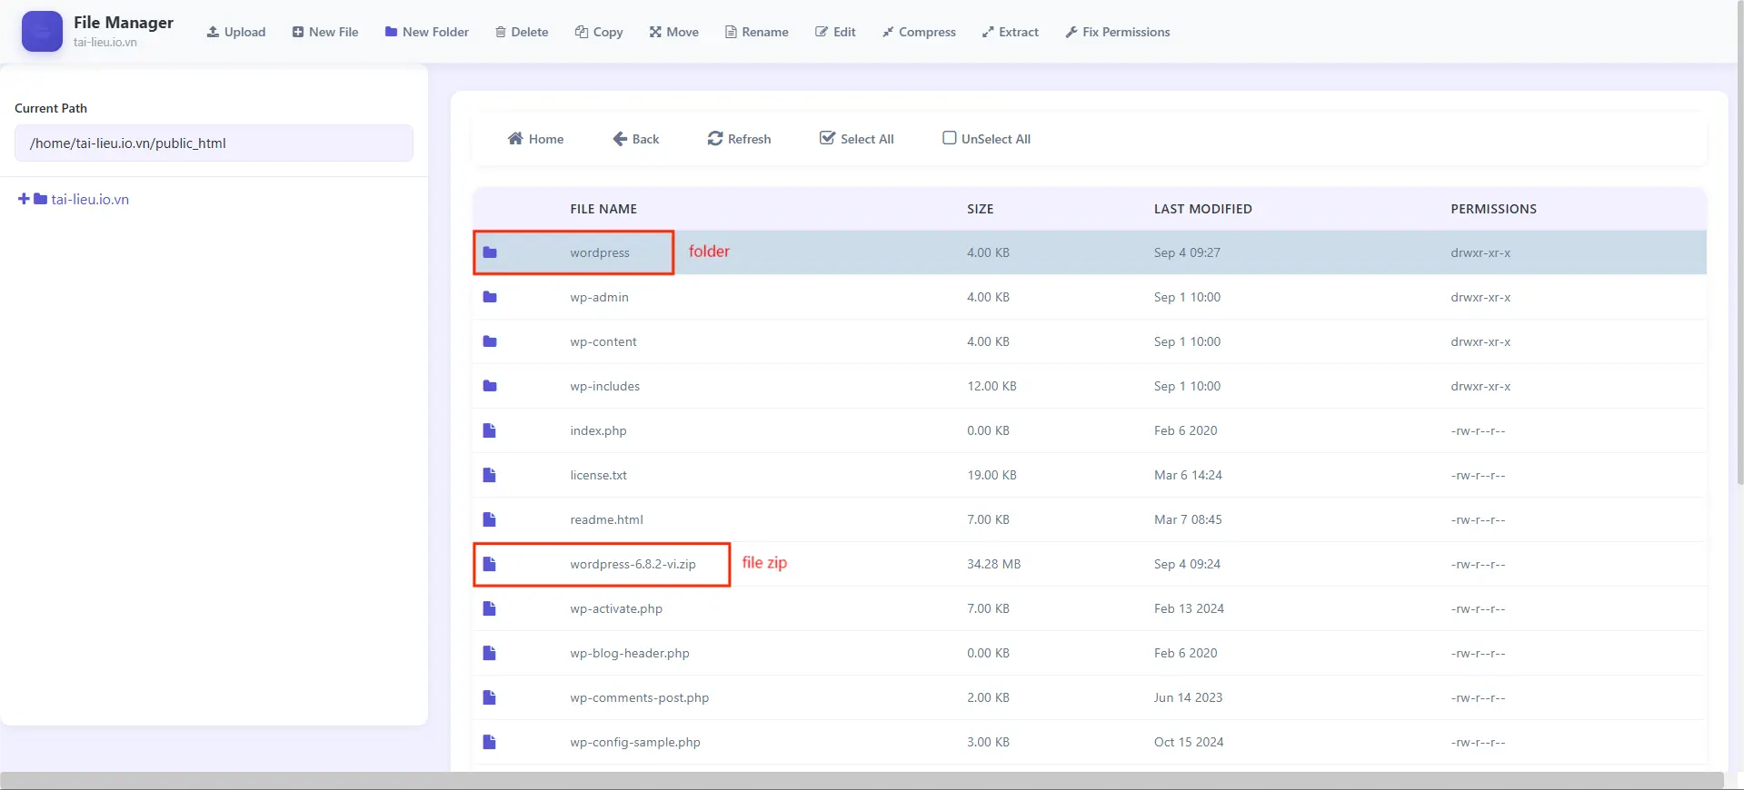This screenshot has height=790, width=1744.
Task: Click file icon of wp-activate.php row
Action: [489, 608]
